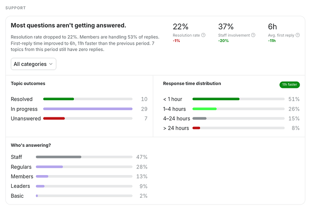Image resolution: width=311 pixels, height=209 pixels.
Task: Click the 22% Resolution rate stat
Action: point(180,27)
